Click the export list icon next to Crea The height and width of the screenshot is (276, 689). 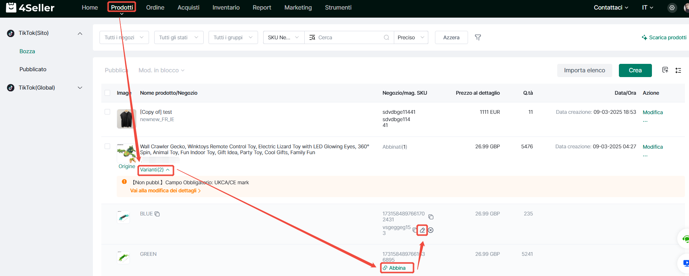coord(665,70)
